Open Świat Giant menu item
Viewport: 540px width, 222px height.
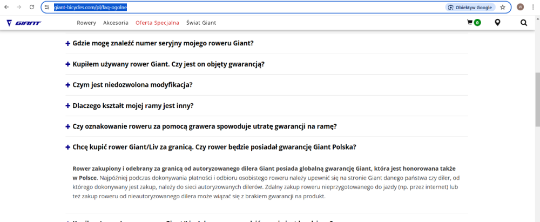coord(201,23)
